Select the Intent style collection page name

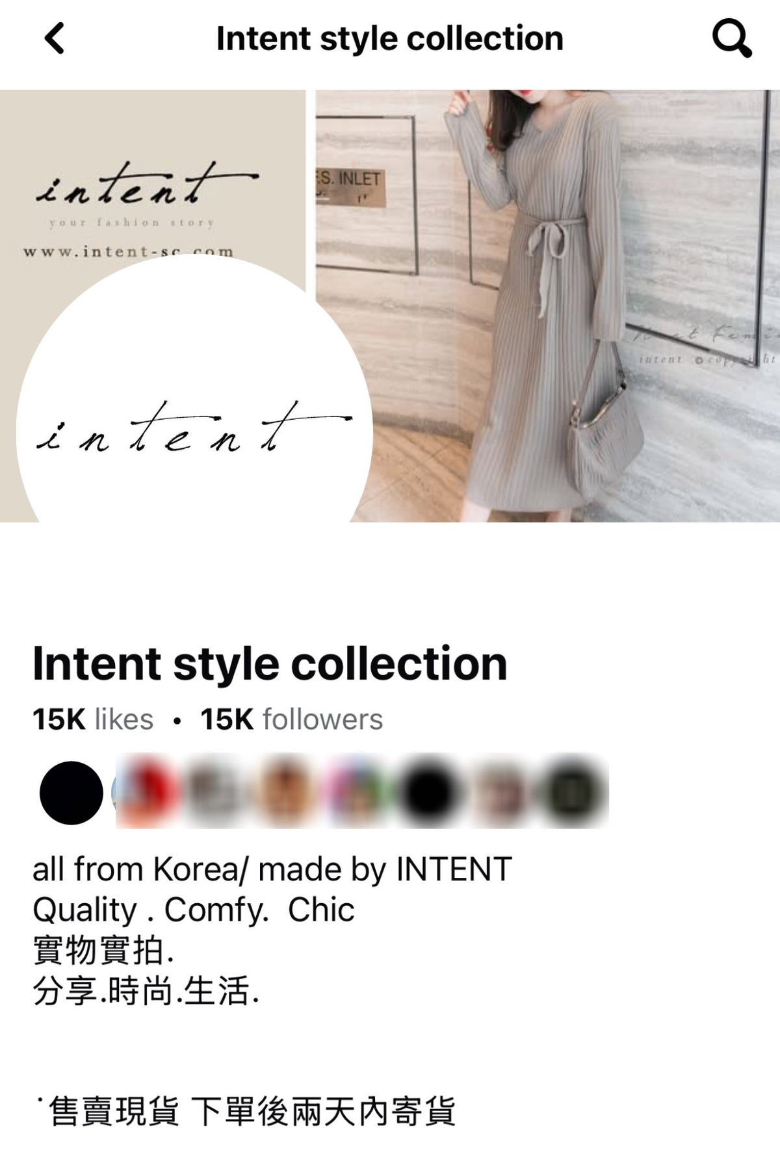click(x=270, y=664)
